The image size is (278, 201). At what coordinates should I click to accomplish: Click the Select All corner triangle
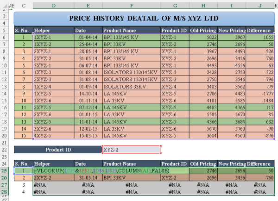(3, 6)
